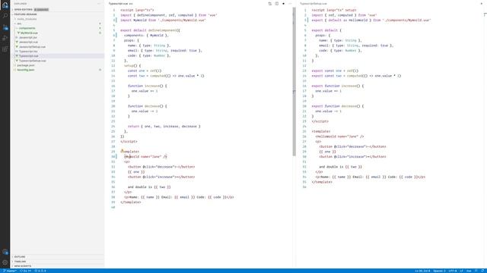
Task: Click '<HelloWorld name="Jane" />' in right editor
Action: [339, 136]
